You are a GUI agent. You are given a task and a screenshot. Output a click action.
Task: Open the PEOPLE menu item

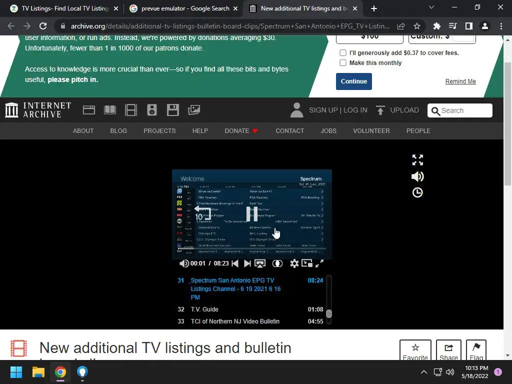418,130
